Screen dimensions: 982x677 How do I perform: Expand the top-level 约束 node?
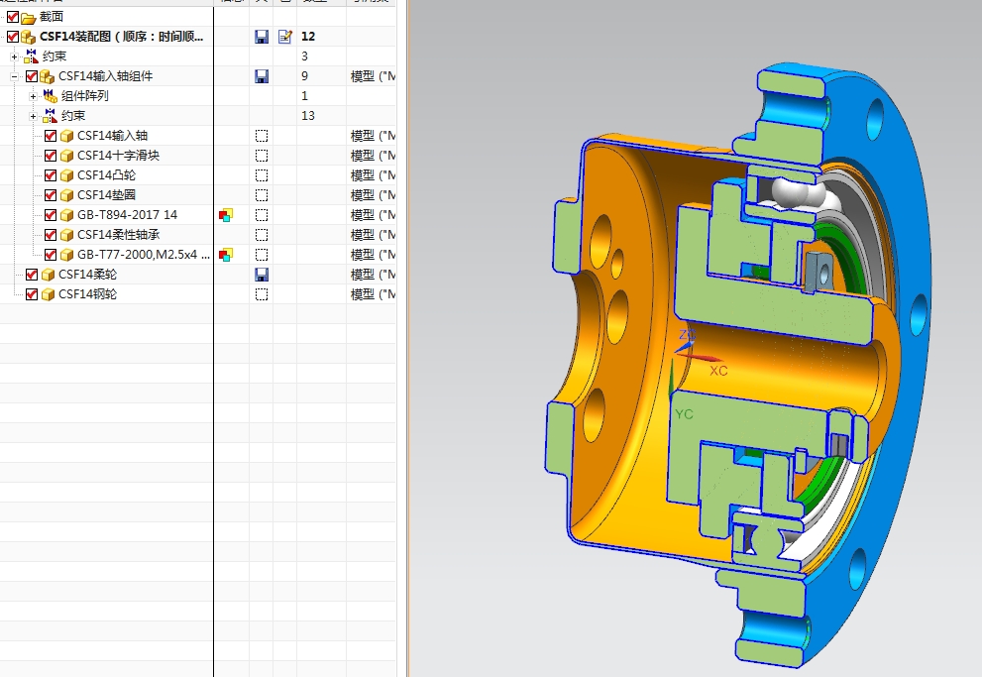click(x=14, y=56)
